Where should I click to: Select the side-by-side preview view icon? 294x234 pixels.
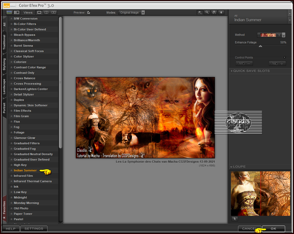(x=54, y=12)
